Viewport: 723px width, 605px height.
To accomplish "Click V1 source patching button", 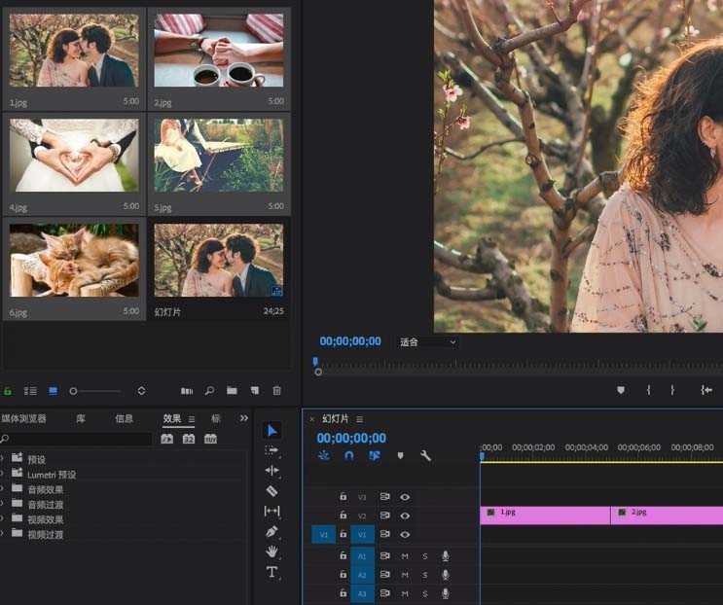I will [323, 535].
